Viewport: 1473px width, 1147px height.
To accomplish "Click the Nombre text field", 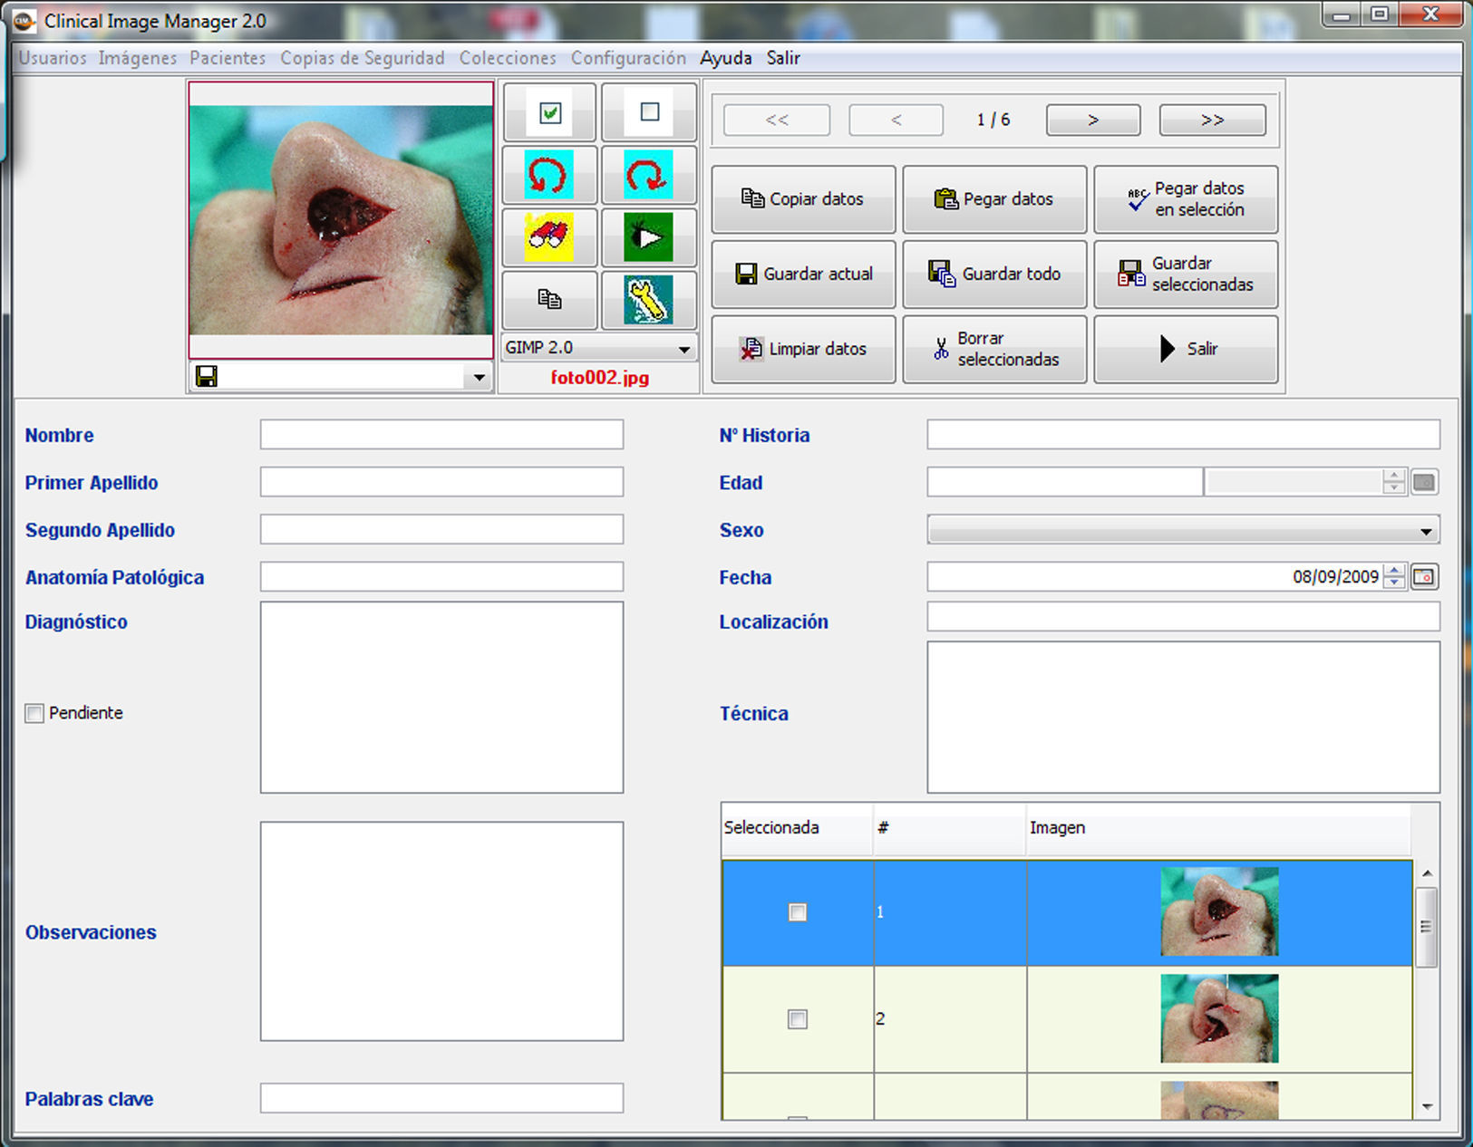I will [x=441, y=435].
